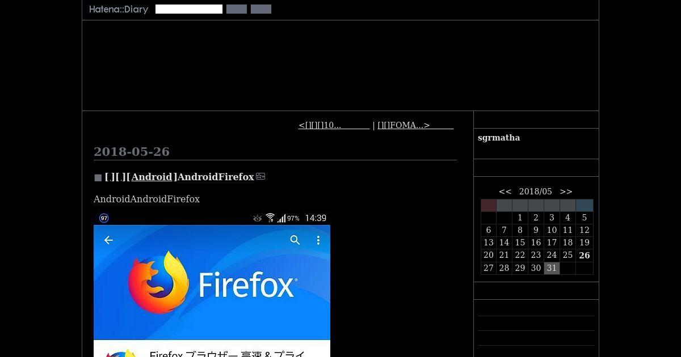
Task: Click the Firefox fox logo in banner
Action: [x=158, y=282]
